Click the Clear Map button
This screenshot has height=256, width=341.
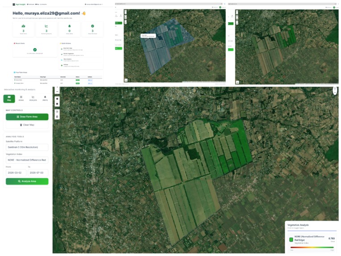click(27, 125)
